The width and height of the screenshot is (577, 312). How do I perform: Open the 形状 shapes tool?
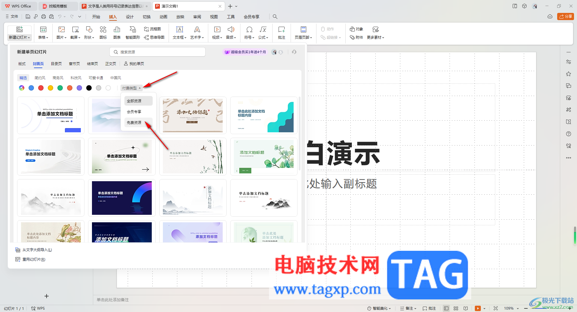pos(89,33)
